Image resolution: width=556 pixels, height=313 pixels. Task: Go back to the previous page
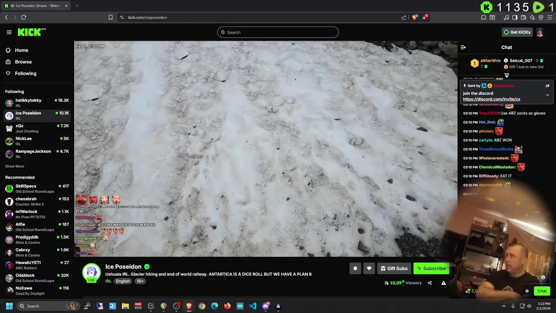[x=6, y=17]
